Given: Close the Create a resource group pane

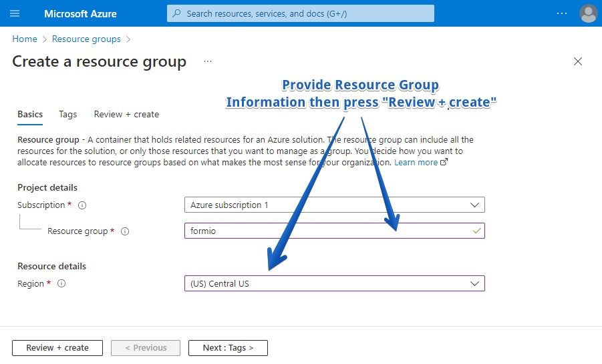Looking at the screenshot, I should tap(578, 62).
